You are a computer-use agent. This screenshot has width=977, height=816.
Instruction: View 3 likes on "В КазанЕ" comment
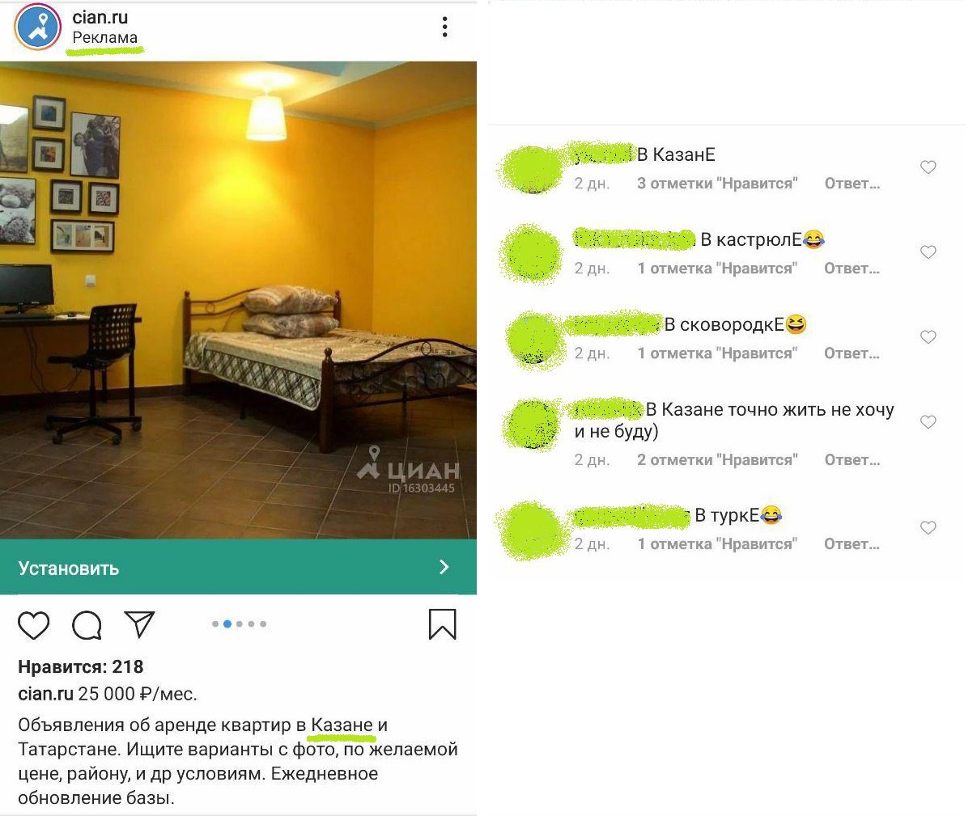click(717, 184)
